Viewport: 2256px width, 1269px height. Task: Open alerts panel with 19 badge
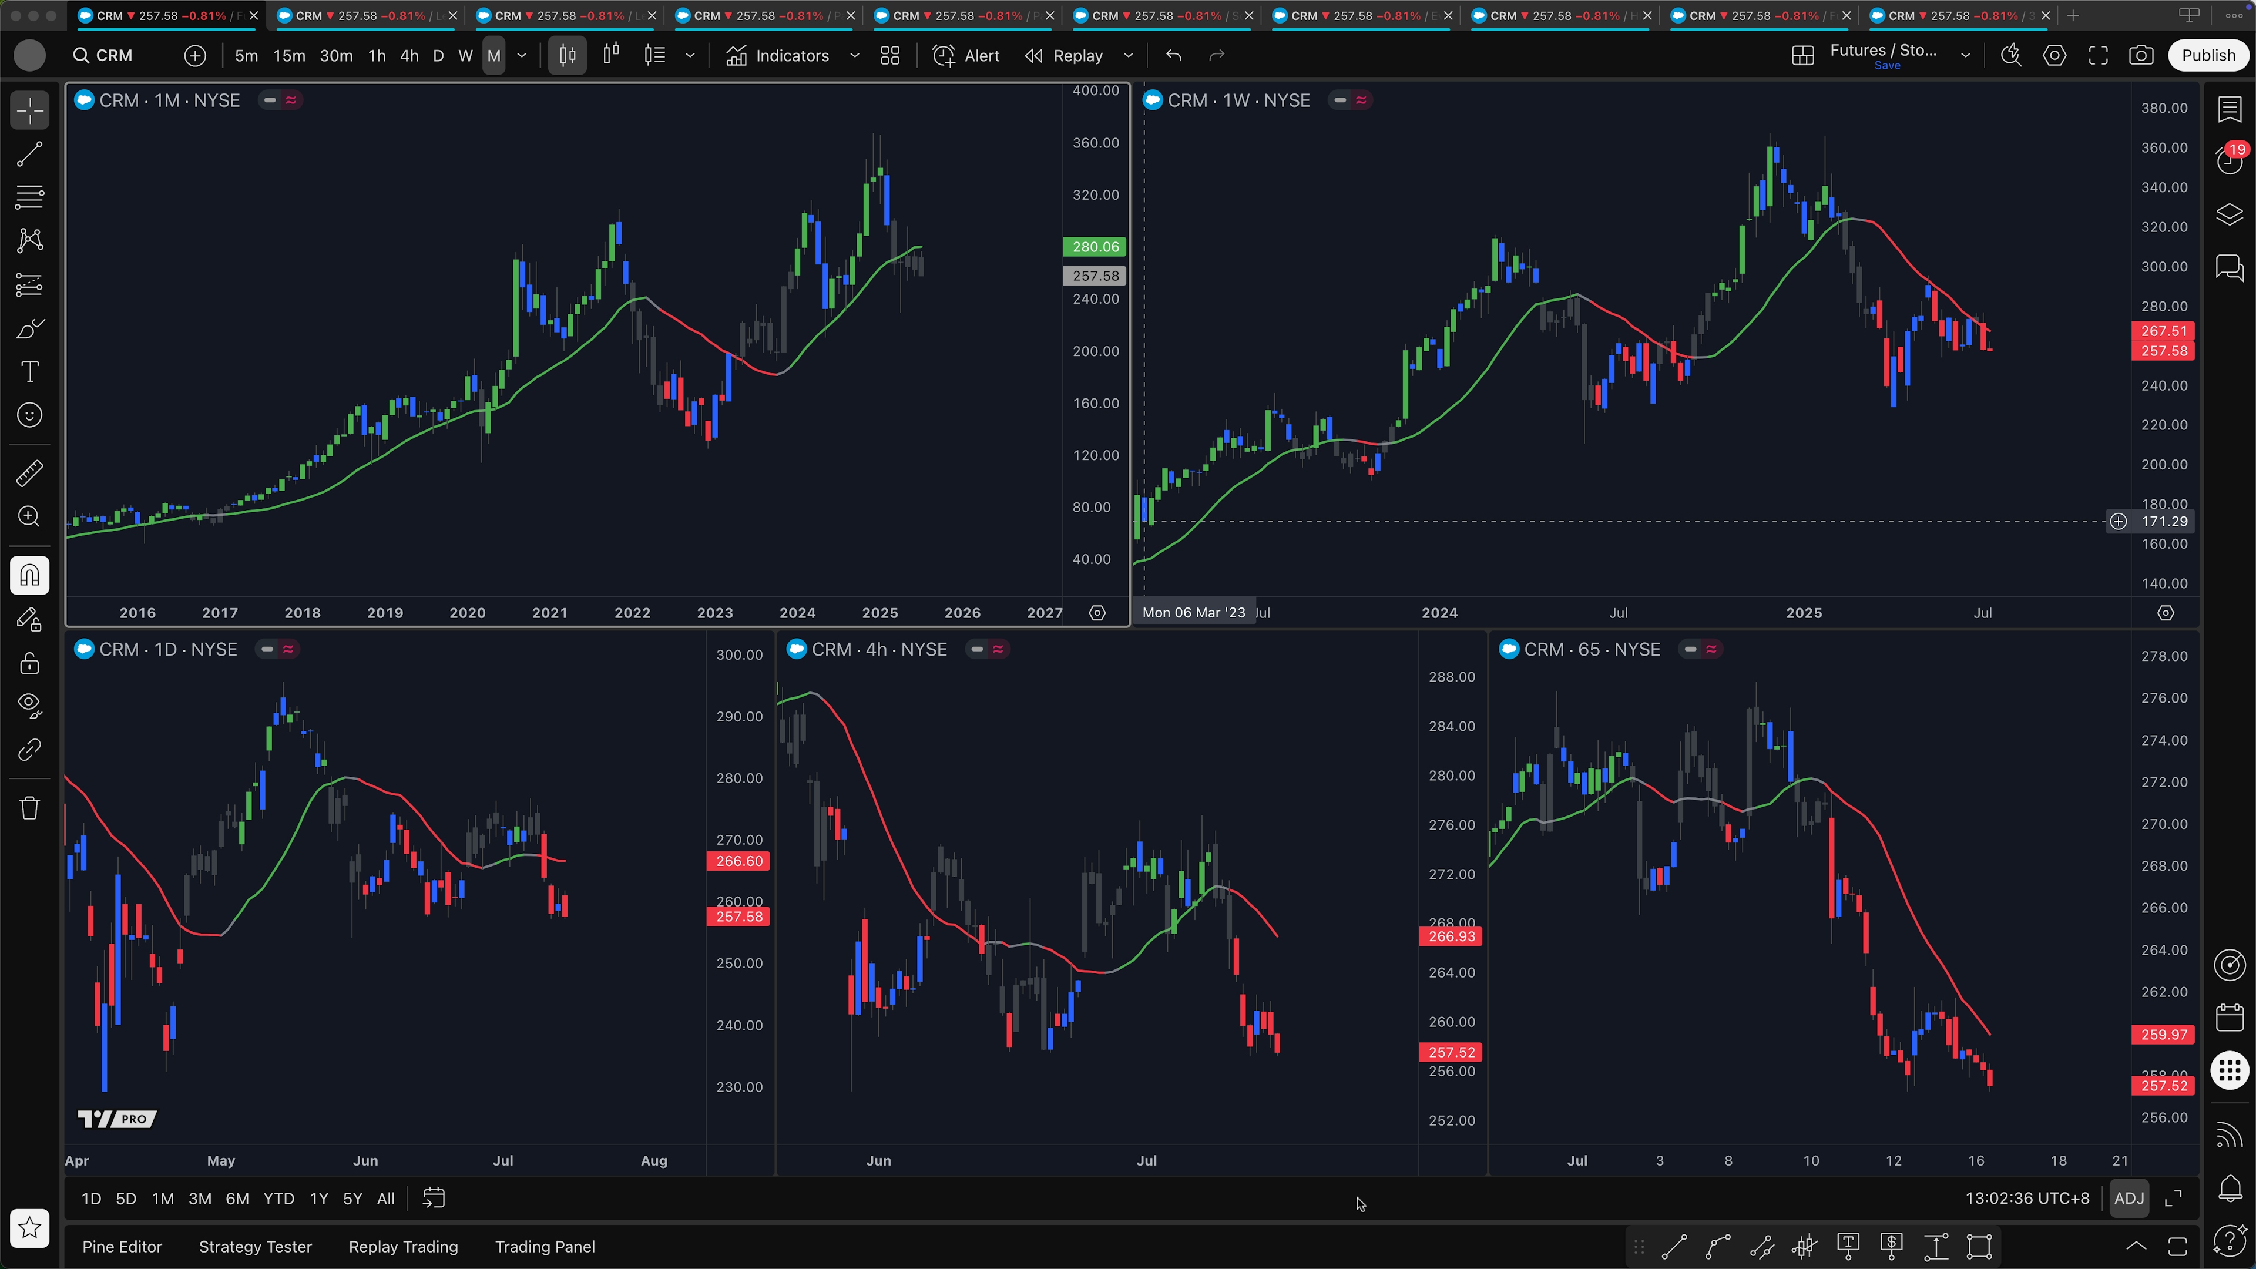coord(2230,159)
